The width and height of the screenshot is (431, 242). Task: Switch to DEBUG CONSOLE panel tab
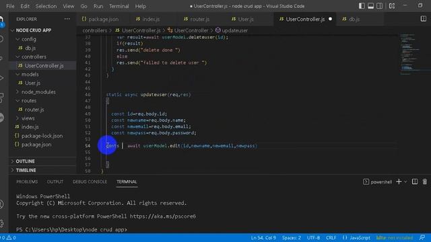[x=90, y=182]
